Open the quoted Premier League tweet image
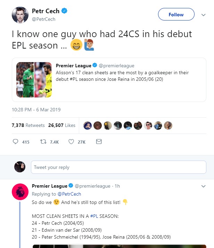This screenshot has width=214, height=248. pos(34,80)
